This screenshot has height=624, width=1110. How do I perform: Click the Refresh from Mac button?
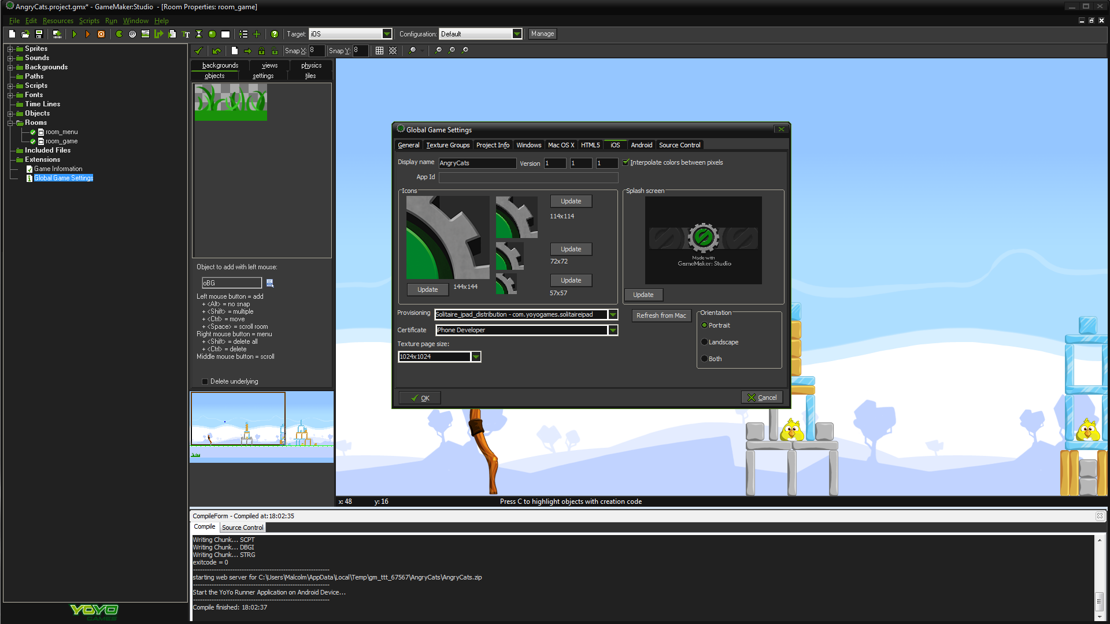tap(661, 315)
